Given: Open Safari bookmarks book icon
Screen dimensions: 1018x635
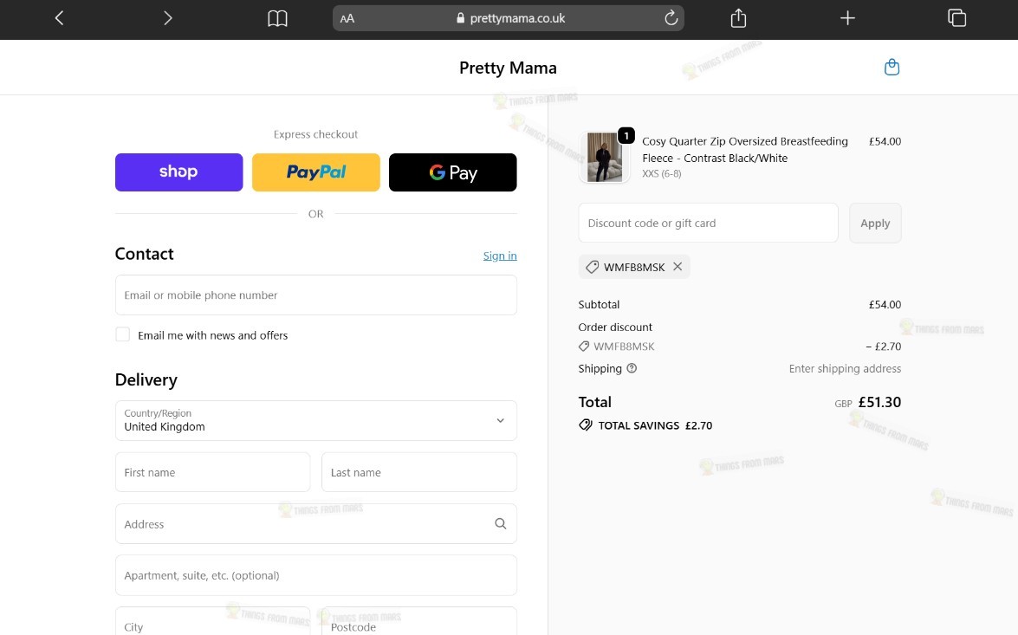Looking at the screenshot, I should point(277,18).
